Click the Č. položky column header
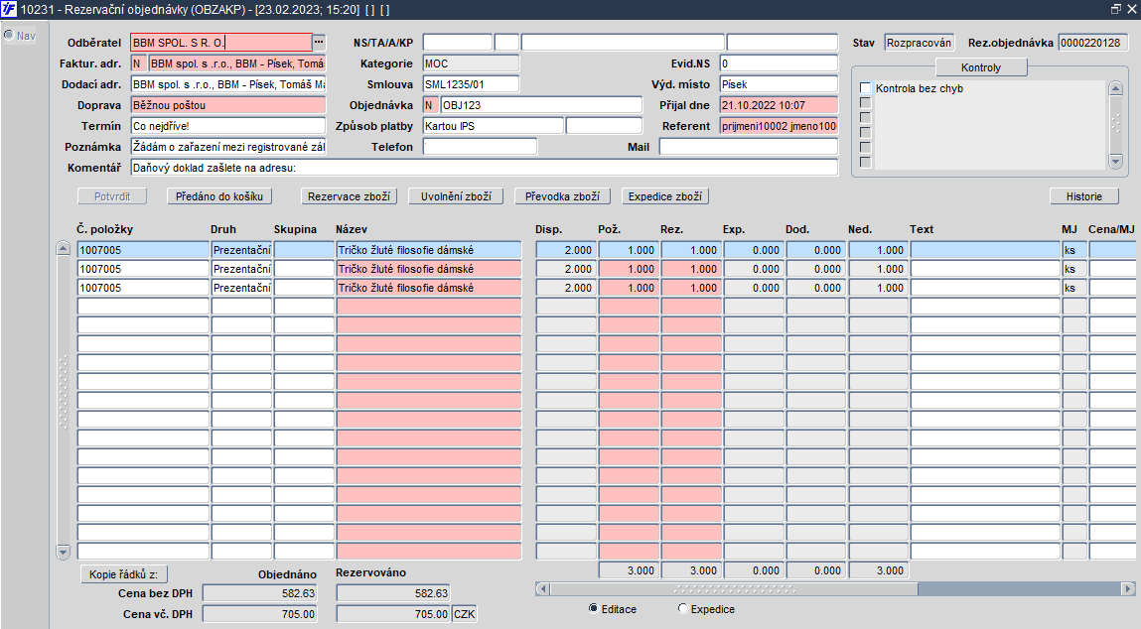The image size is (1141, 629). click(x=105, y=229)
